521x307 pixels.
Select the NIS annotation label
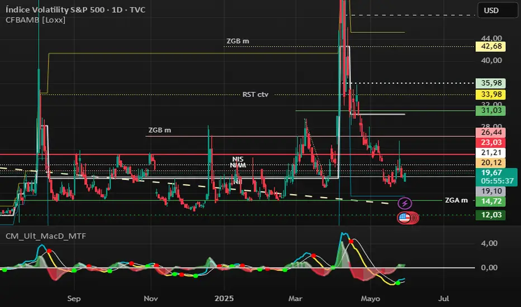pos(238,159)
